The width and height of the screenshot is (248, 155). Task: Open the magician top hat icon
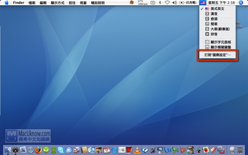click(198, 150)
